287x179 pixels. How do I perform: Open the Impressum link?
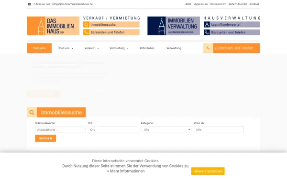tap(200, 4)
